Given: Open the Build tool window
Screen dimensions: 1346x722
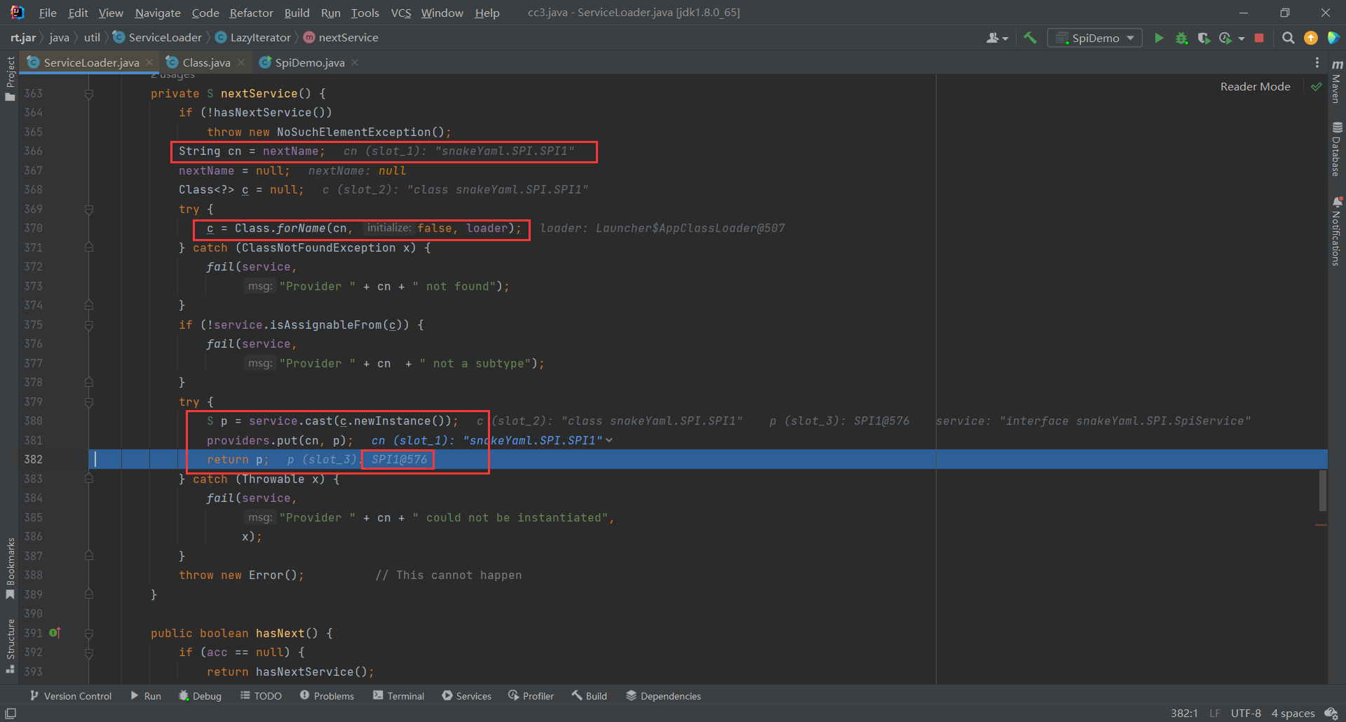Looking at the screenshot, I should click(590, 696).
